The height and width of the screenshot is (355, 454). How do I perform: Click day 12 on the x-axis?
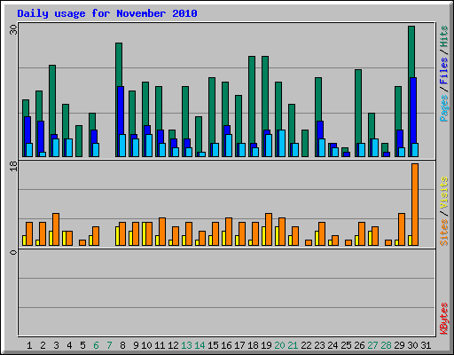pos(173,345)
